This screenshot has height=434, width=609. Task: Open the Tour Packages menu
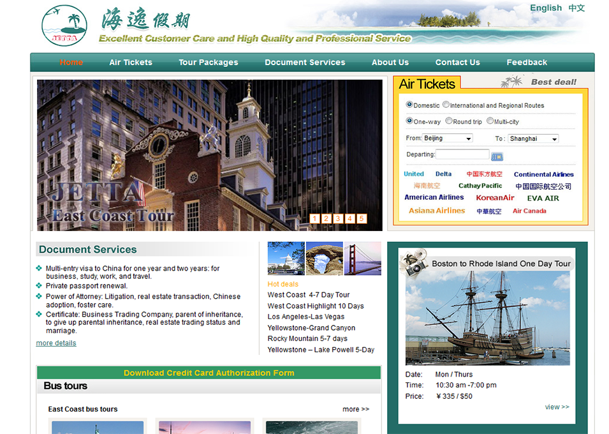tap(208, 62)
